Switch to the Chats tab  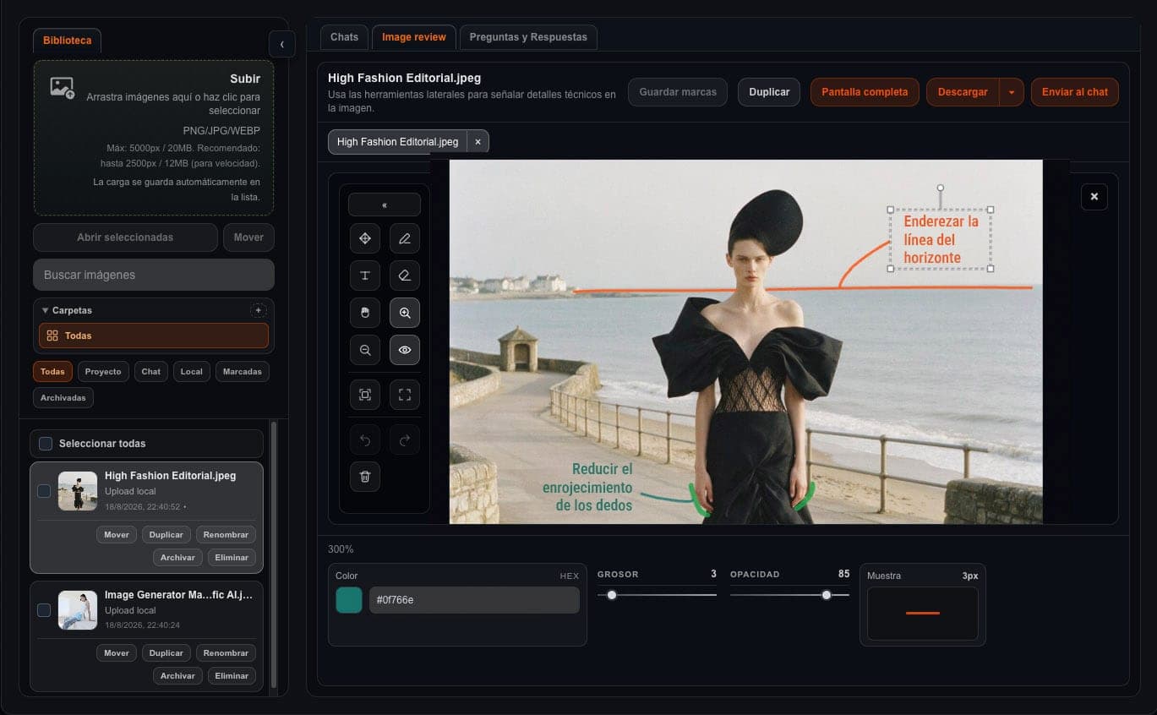click(x=344, y=37)
